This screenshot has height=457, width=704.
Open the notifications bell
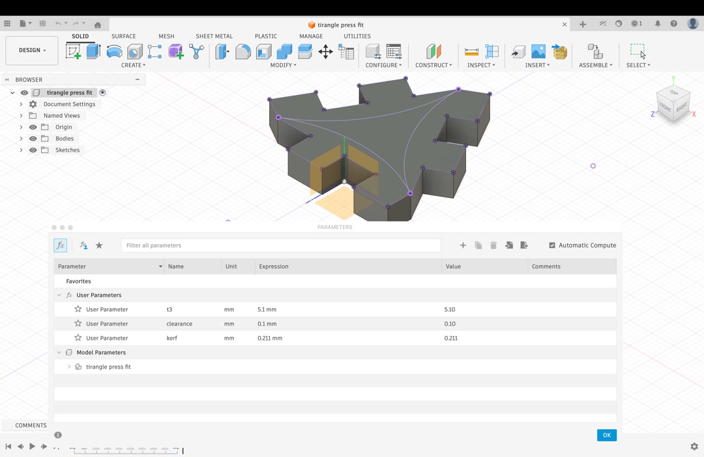(657, 24)
